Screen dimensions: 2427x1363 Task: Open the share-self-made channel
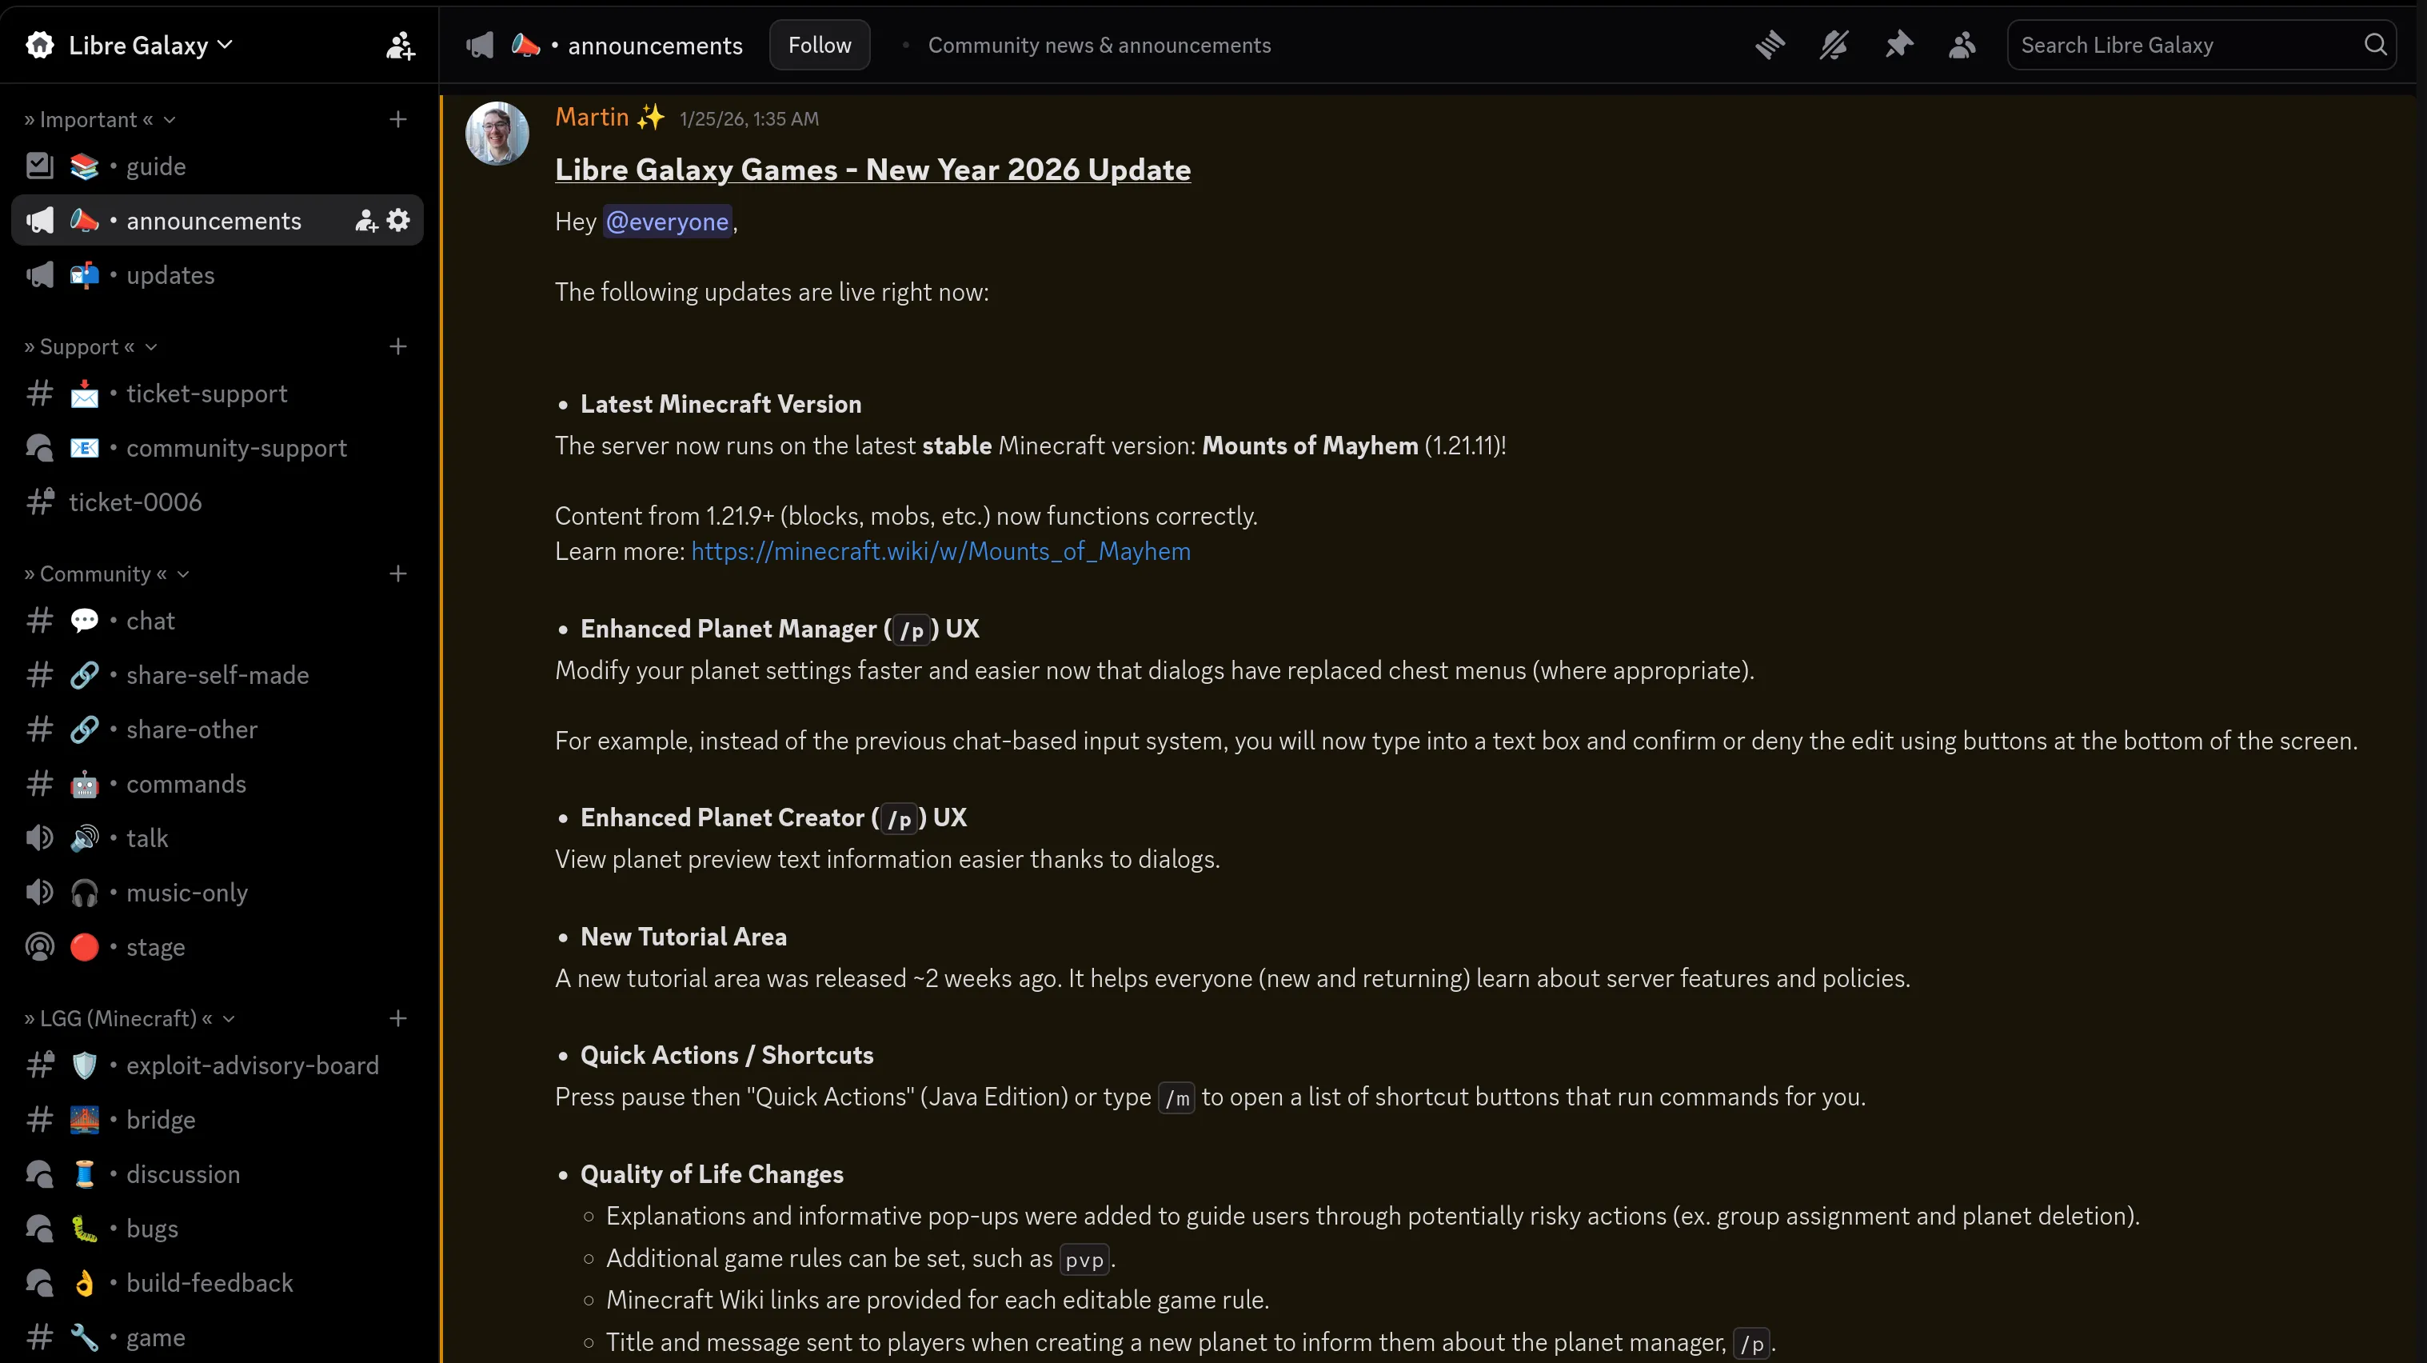[218, 675]
